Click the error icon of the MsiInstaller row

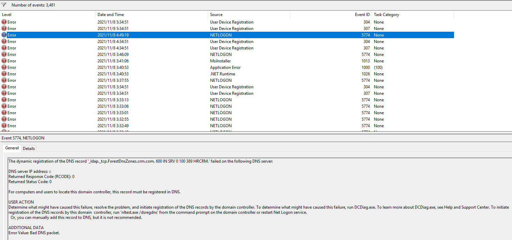(x=4, y=61)
